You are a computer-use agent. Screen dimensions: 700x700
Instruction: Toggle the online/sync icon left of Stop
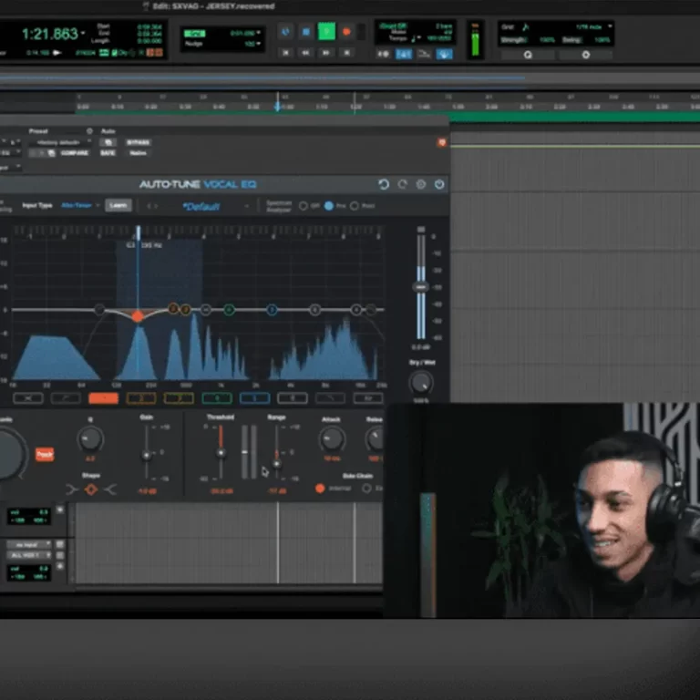click(x=285, y=32)
